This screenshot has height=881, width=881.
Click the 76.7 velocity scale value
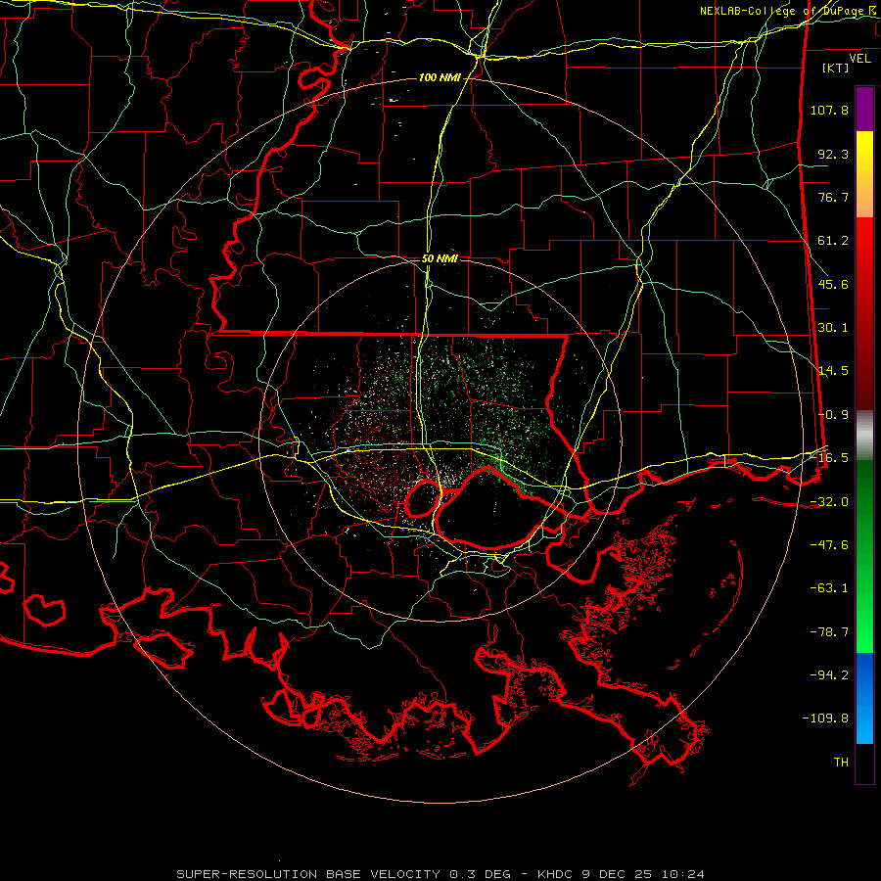(833, 197)
